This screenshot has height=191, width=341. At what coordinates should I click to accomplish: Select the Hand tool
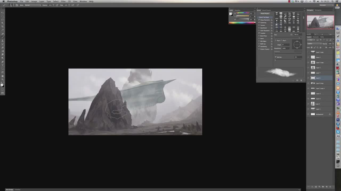3,76
